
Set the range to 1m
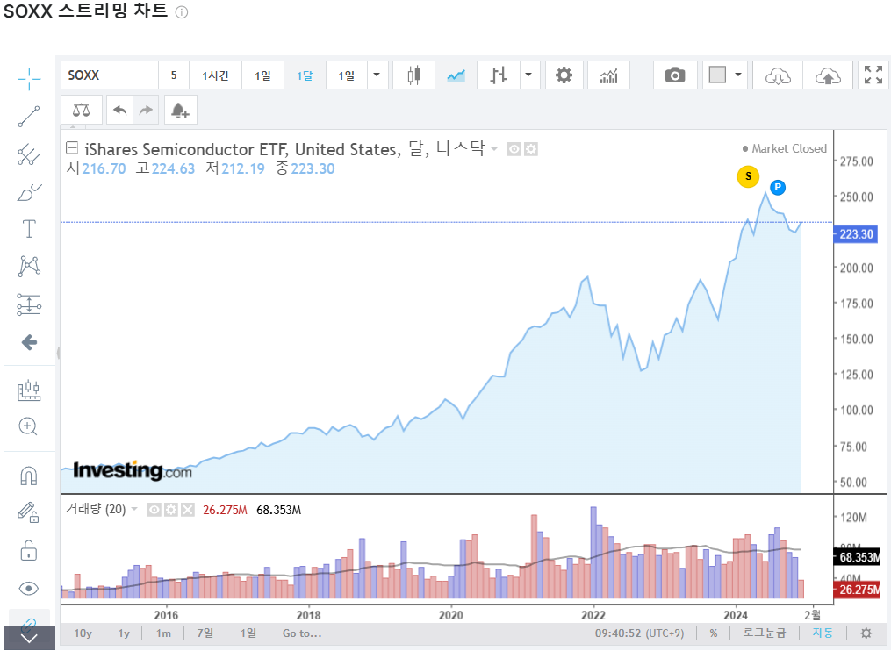(x=163, y=633)
